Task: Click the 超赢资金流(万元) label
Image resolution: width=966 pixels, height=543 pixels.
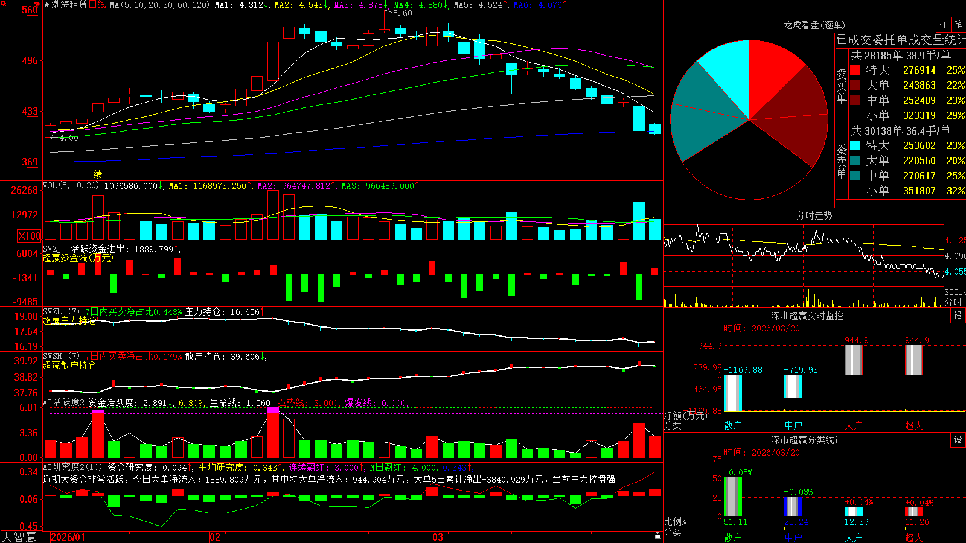Action: pos(78,258)
